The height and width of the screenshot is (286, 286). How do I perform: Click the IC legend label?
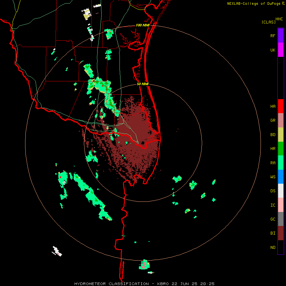(273, 205)
